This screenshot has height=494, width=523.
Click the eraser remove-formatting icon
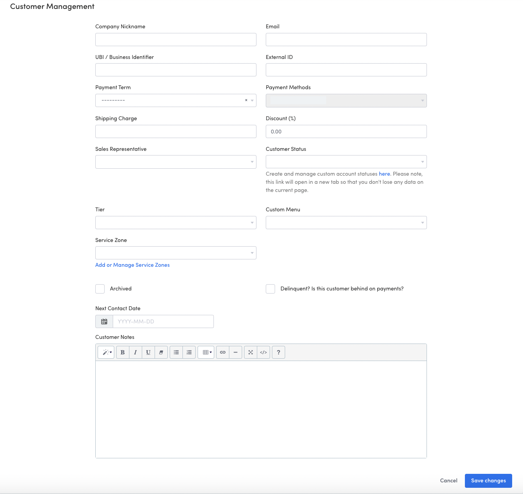coord(161,352)
